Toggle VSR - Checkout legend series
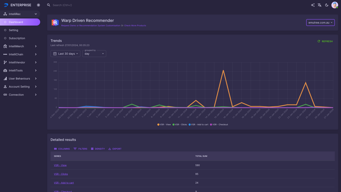 click(x=219, y=125)
